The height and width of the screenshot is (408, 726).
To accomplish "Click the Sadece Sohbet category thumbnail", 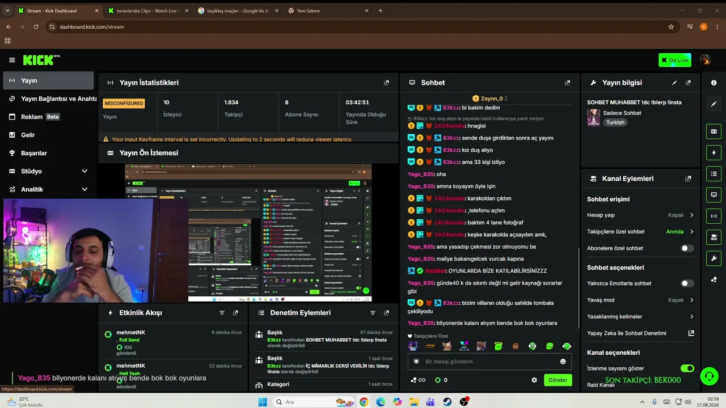I will (594, 117).
